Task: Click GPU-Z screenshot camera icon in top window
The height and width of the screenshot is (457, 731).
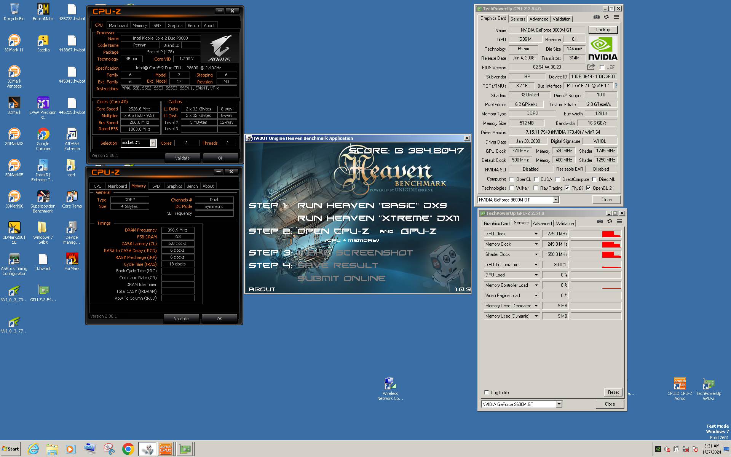Action: point(596,17)
